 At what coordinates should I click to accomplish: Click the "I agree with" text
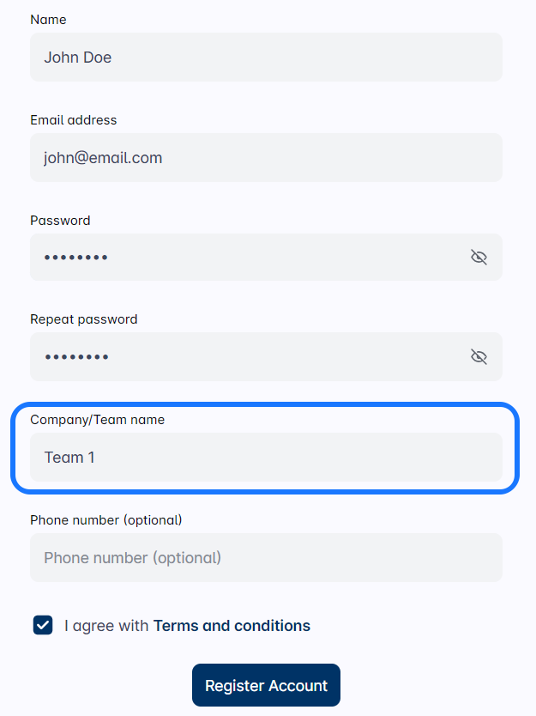pos(106,626)
